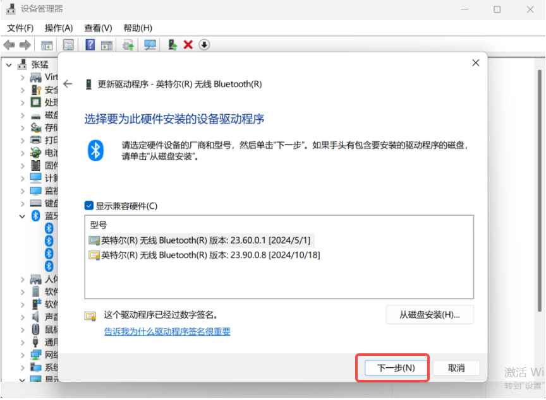Click the scan for hardware changes icon

(x=150, y=45)
